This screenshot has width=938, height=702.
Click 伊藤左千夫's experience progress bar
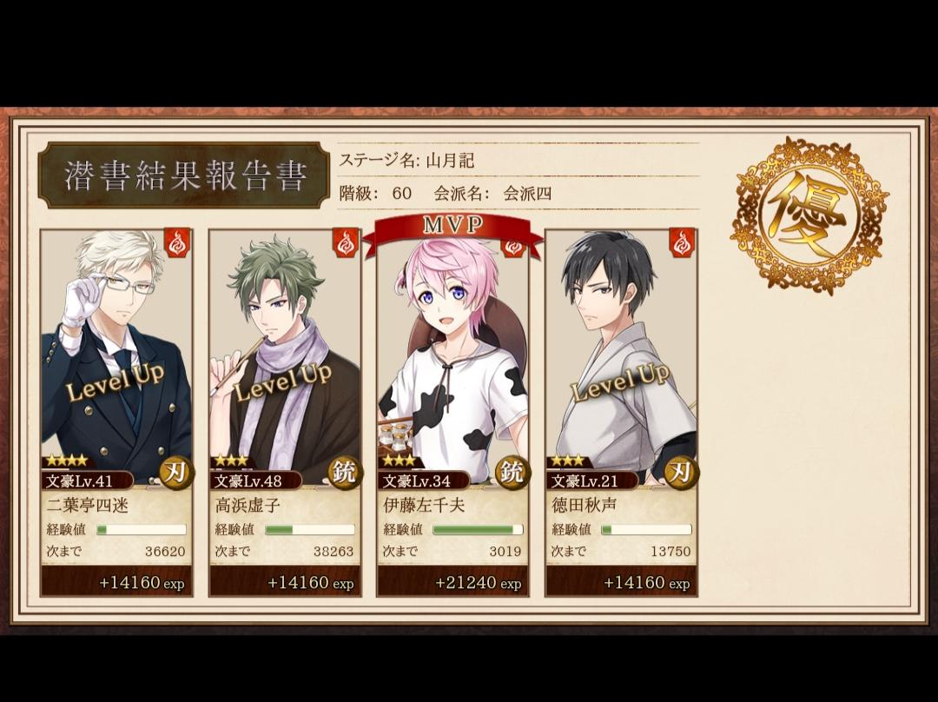(x=478, y=530)
